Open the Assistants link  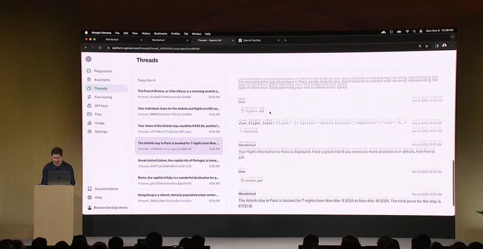[102, 80]
